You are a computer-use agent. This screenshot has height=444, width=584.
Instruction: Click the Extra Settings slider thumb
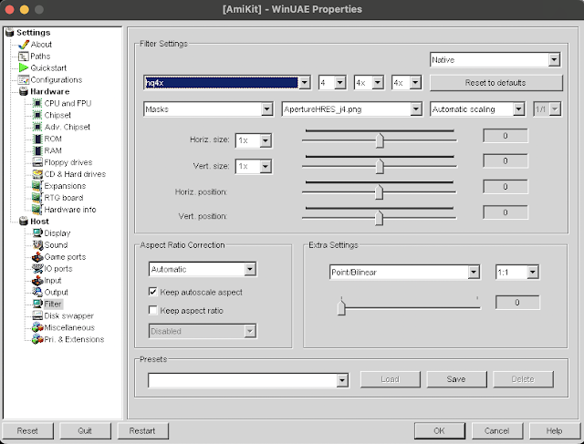click(341, 307)
